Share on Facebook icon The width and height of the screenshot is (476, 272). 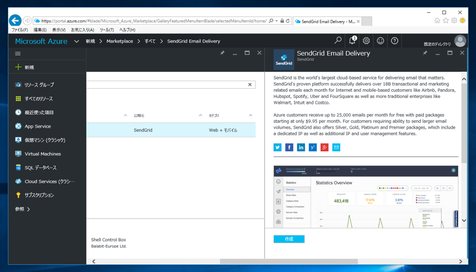289,147
